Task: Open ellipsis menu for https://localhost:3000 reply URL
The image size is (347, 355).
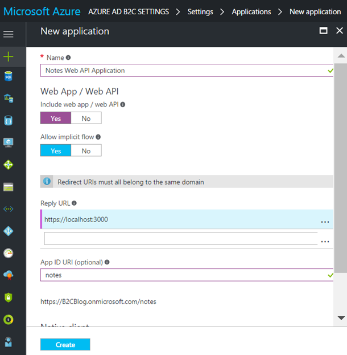Action: coord(325,222)
